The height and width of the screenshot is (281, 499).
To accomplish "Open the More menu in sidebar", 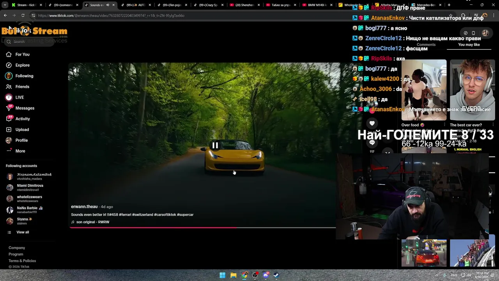I will click(16, 151).
